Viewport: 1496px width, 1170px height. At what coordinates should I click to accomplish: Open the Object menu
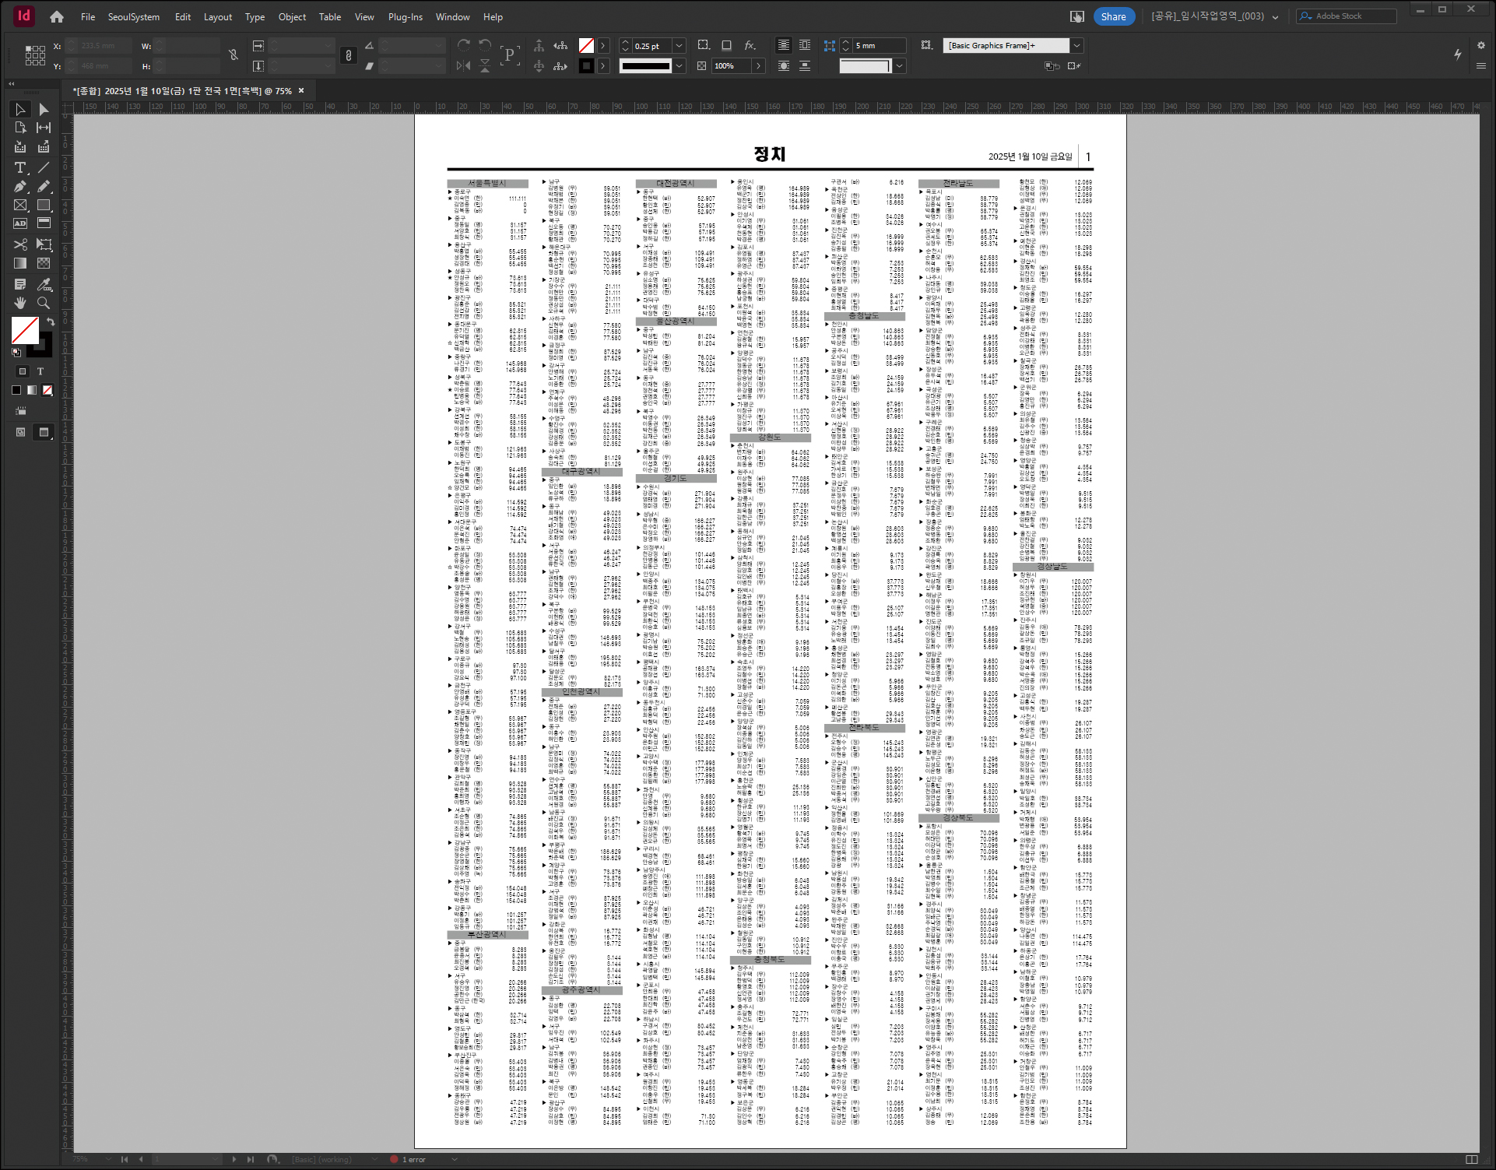(x=292, y=16)
